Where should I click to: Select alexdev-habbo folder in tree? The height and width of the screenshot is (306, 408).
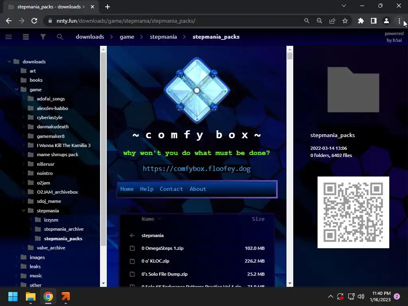[x=52, y=108]
